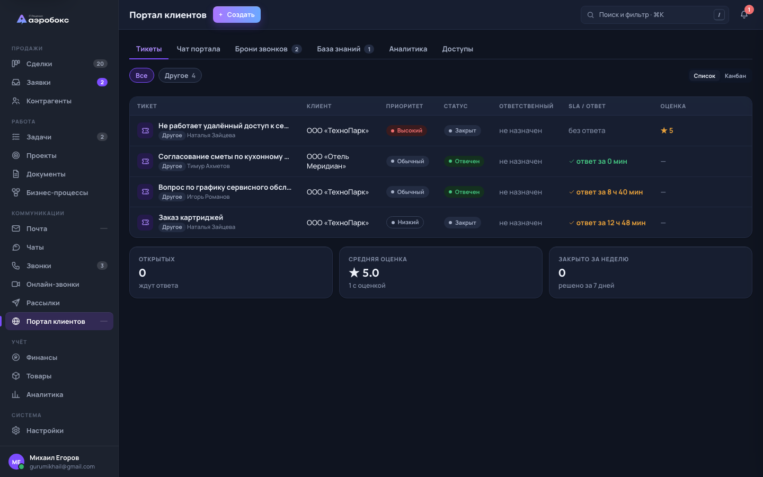Image resolution: width=763 pixels, height=477 pixels.
Task: Click the Открытых summary card
Action: click(231, 272)
